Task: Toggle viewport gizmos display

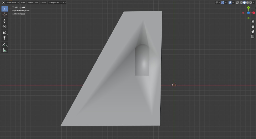Action: point(222,3)
